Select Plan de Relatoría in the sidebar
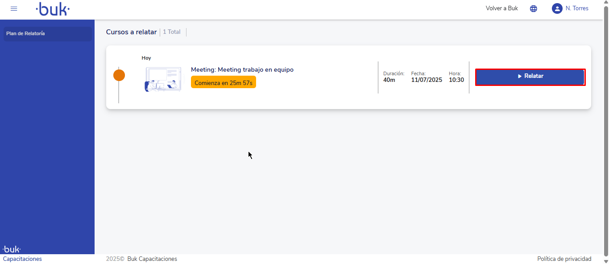Image resolution: width=609 pixels, height=264 pixels. [x=47, y=34]
